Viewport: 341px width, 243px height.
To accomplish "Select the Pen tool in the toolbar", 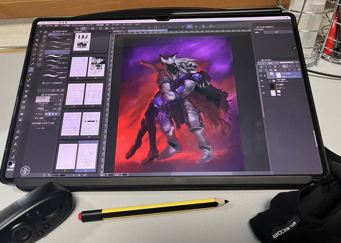I will pos(31,70).
